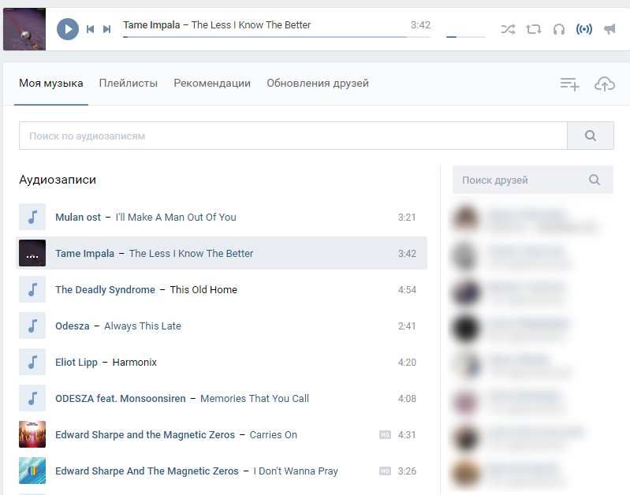630x495 pixels.
Task: Click the Carries On album cover
Action: point(32,434)
